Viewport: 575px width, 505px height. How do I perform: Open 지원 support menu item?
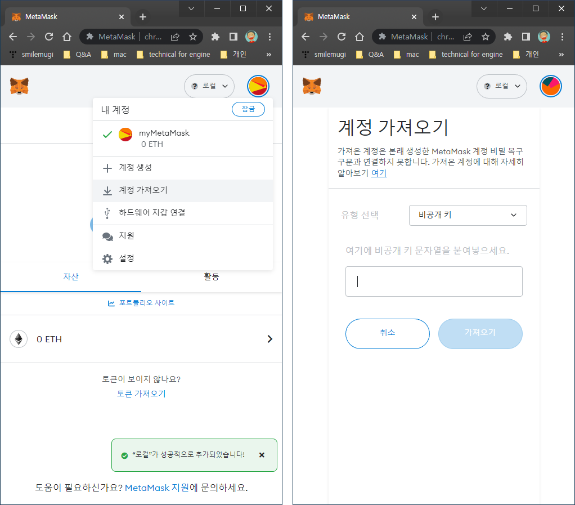(x=183, y=236)
